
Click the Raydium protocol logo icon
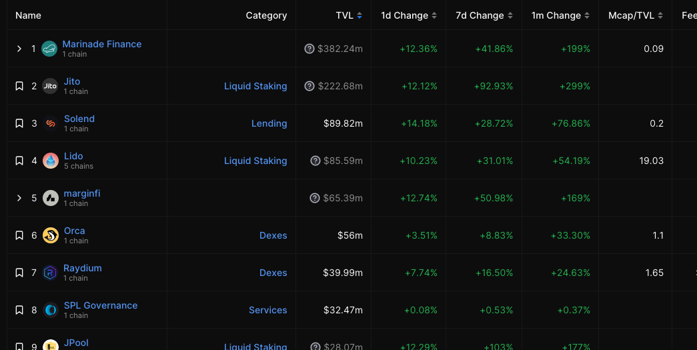51,273
